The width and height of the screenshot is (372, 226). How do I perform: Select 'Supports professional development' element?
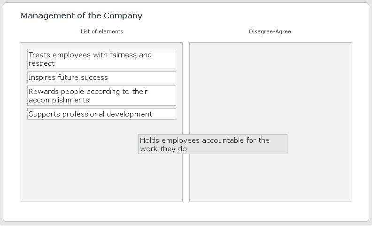click(101, 114)
